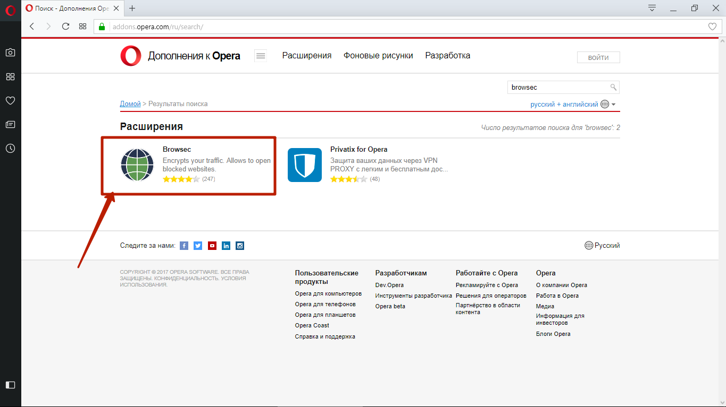
Task: Open Speed Dial from the sidebar
Action: tap(10, 76)
